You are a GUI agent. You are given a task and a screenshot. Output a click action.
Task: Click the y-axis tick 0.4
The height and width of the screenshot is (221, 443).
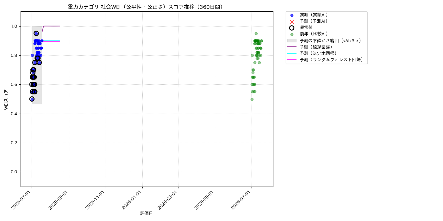15,114
